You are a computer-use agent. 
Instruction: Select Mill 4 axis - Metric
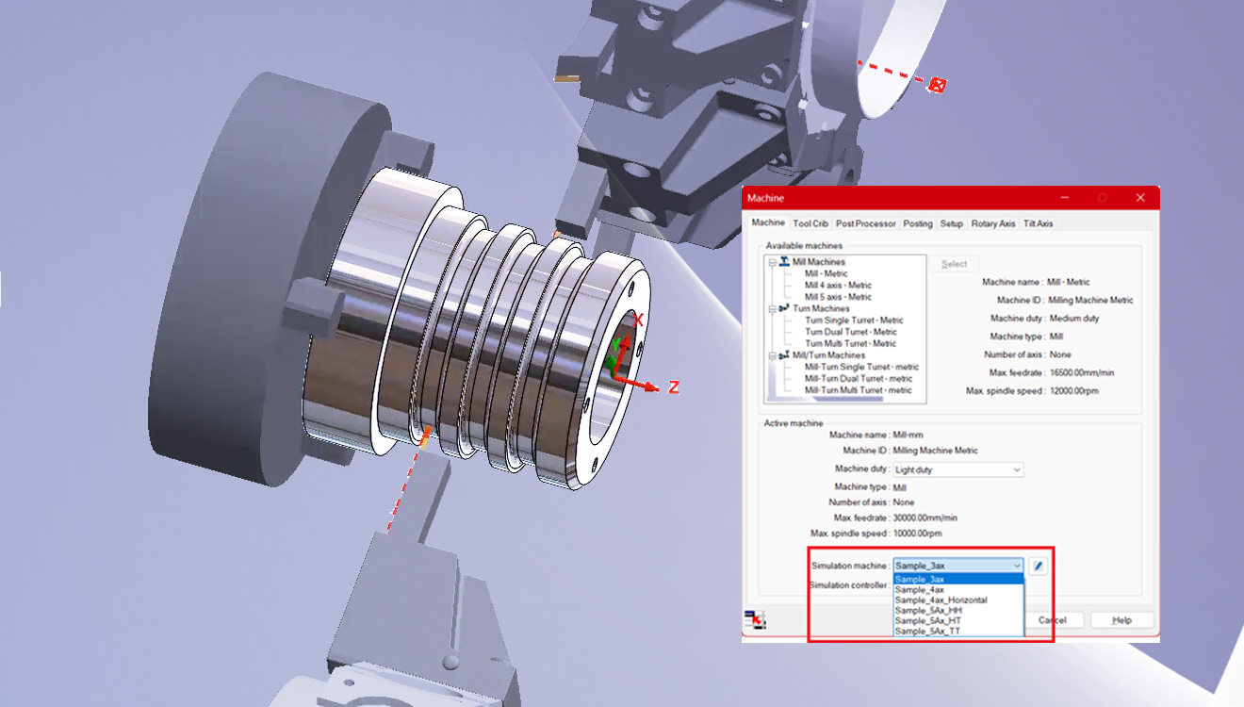(838, 285)
